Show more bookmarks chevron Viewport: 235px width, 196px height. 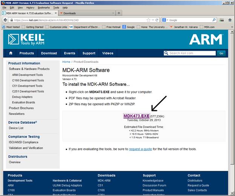click(x=232, y=27)
